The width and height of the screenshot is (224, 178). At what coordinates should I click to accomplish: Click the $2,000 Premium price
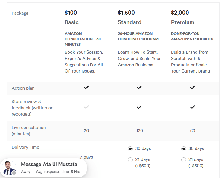point(180,13)
